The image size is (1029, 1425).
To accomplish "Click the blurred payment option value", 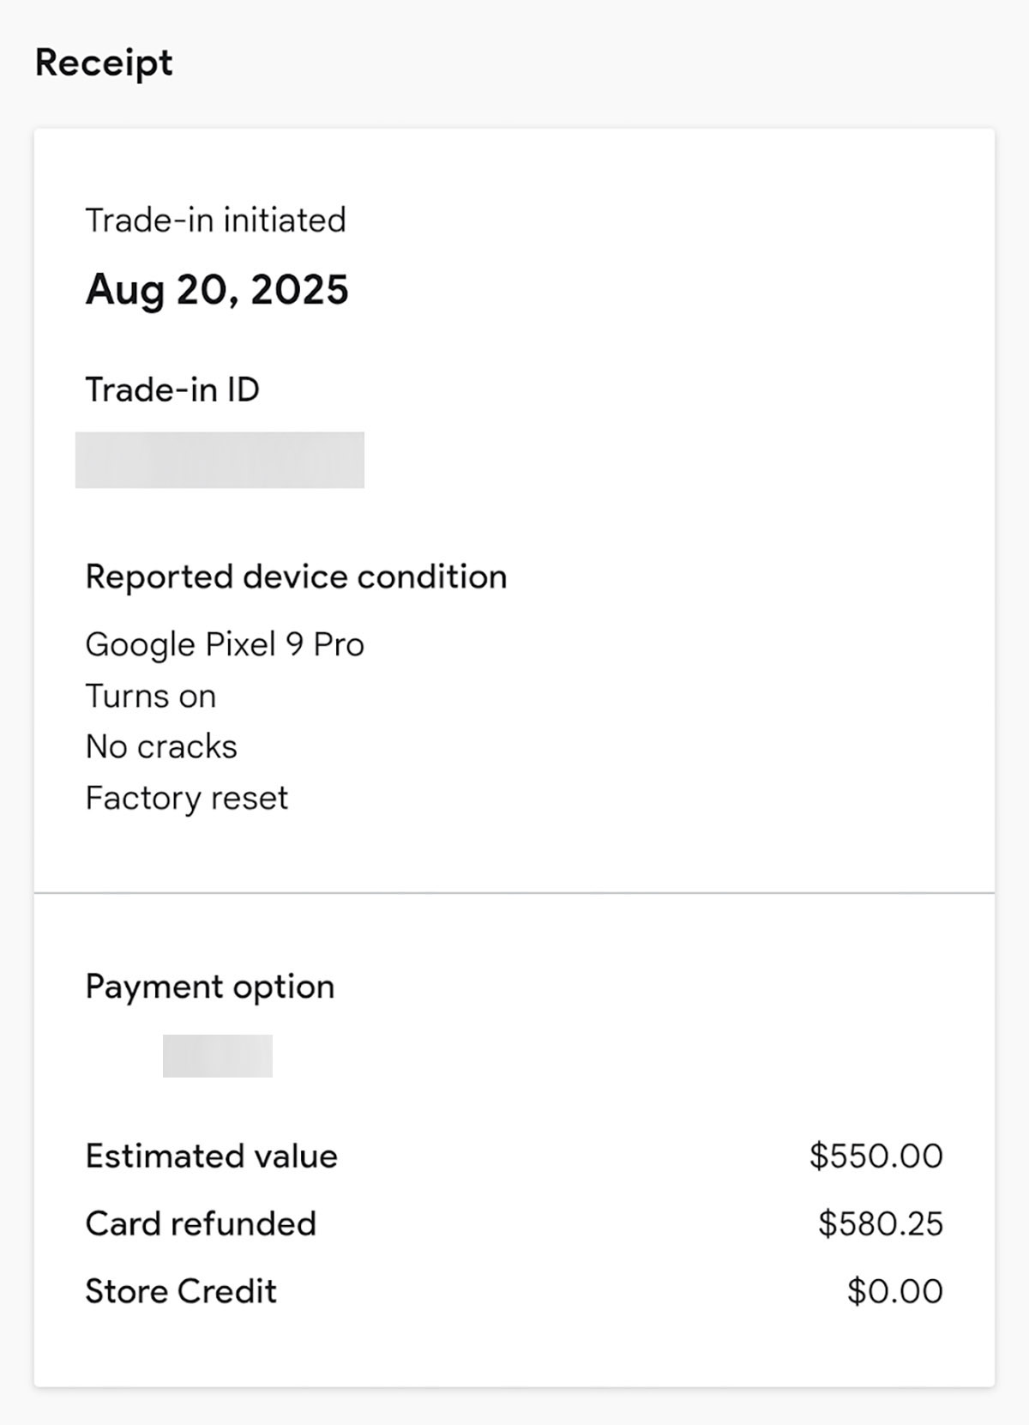I will pos(218,1055).
